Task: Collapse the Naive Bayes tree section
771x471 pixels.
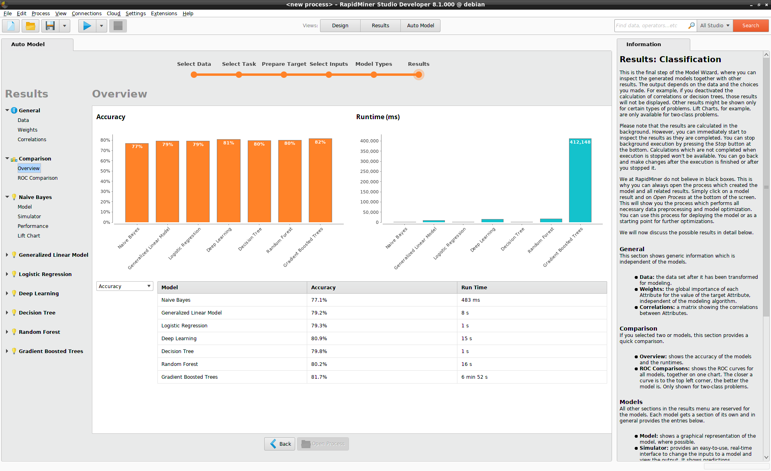Action: [7, 197]
